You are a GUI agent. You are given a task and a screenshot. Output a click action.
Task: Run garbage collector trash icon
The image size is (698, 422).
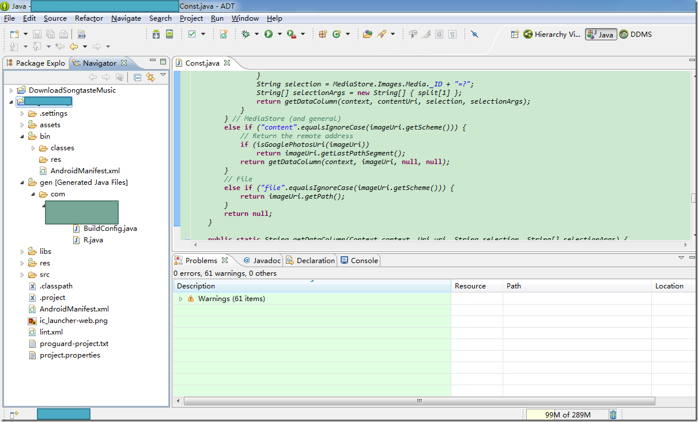tap(613, 415)
